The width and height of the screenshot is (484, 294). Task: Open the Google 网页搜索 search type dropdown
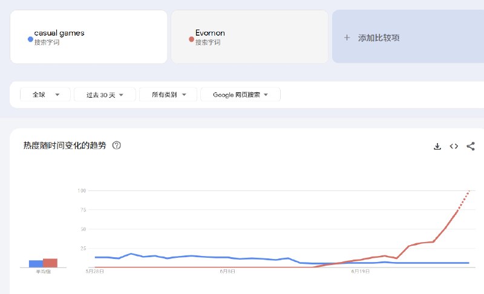(240, 95)
